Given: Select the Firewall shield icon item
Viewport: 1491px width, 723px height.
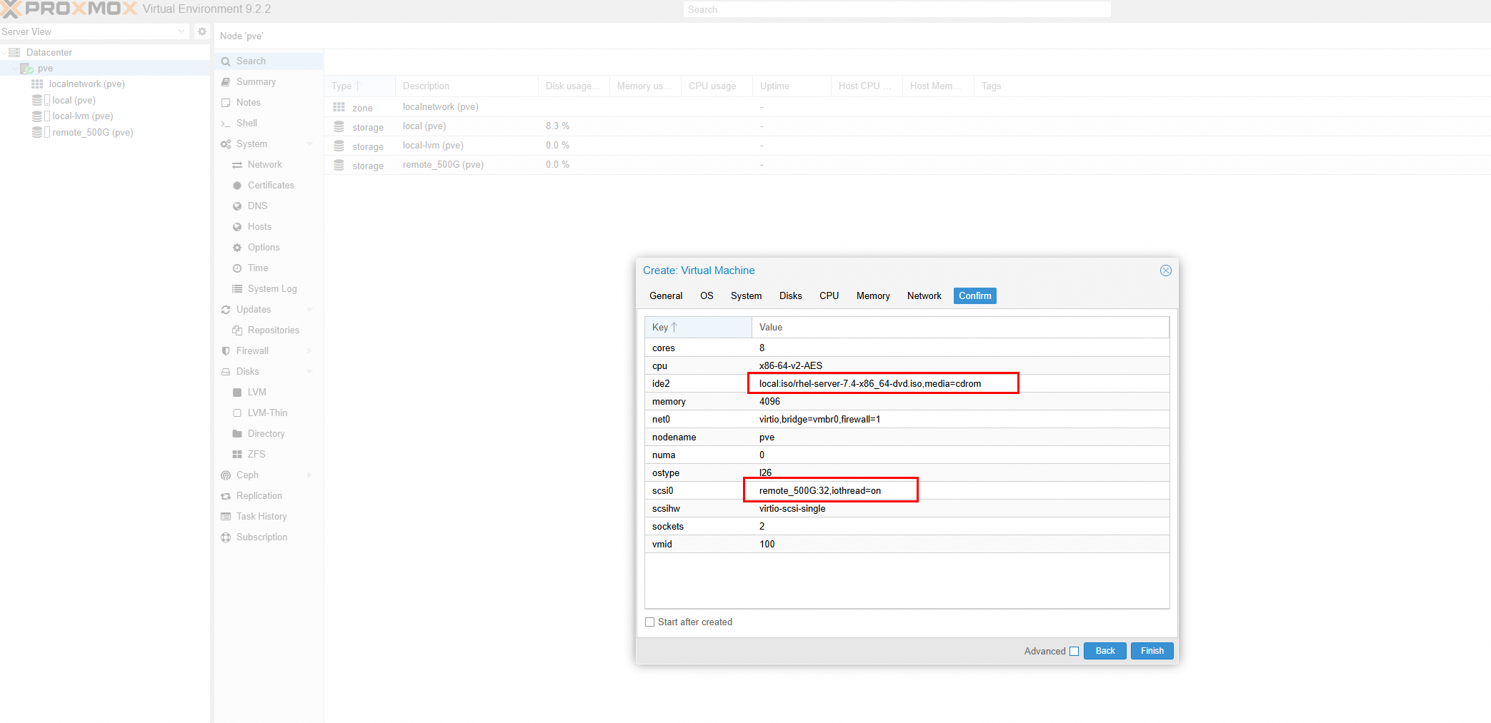Looking at the screenshot, I should coord(226,351).
